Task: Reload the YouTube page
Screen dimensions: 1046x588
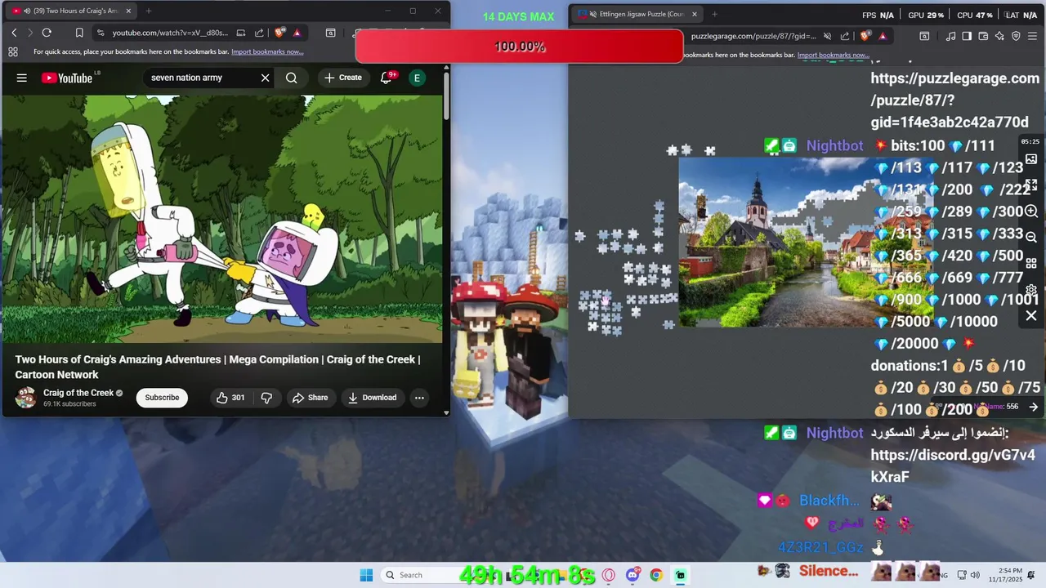Action: click(47, 33)
